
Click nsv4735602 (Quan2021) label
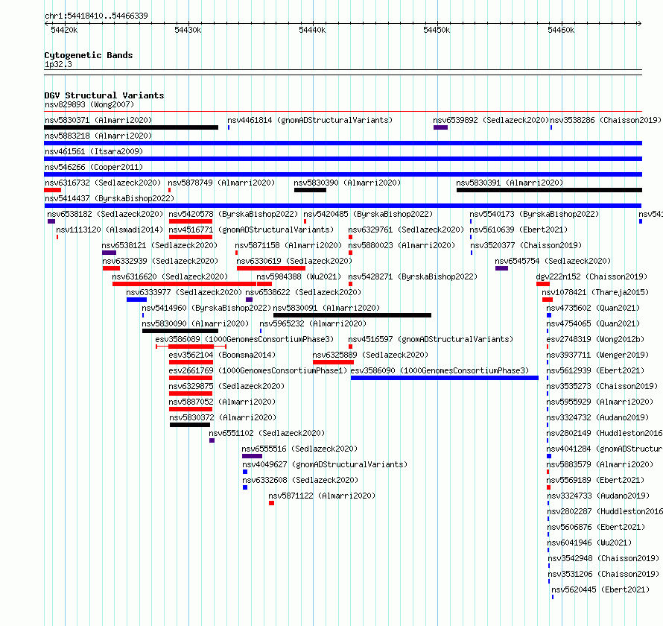(x=593, y=308)
